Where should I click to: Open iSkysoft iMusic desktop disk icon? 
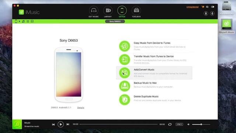tap(226, 26)
